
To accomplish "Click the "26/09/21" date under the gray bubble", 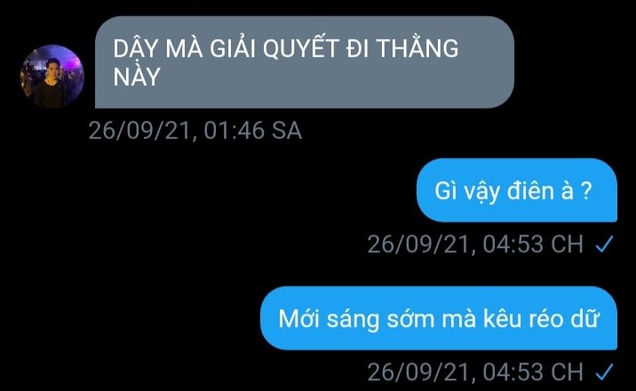I will [139, 131].
